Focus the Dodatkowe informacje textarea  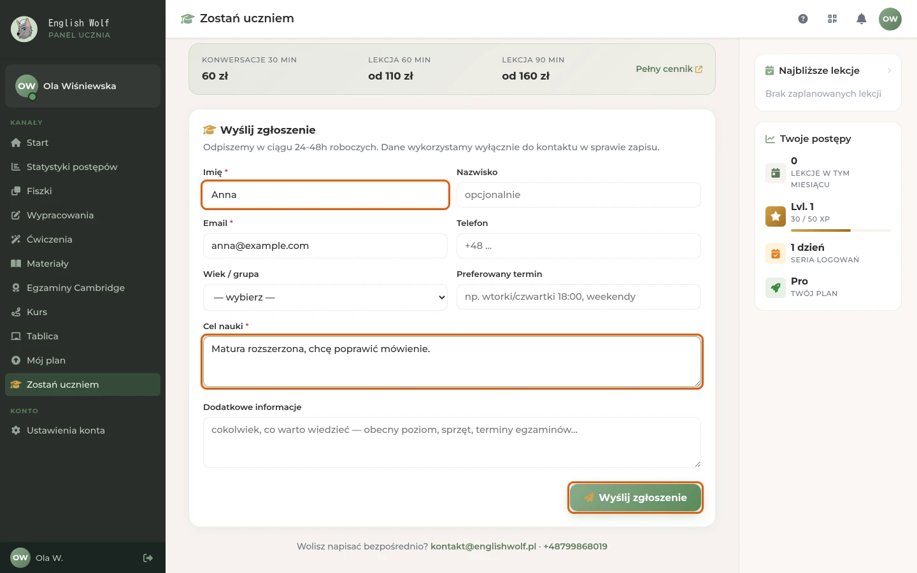[452, 442]
